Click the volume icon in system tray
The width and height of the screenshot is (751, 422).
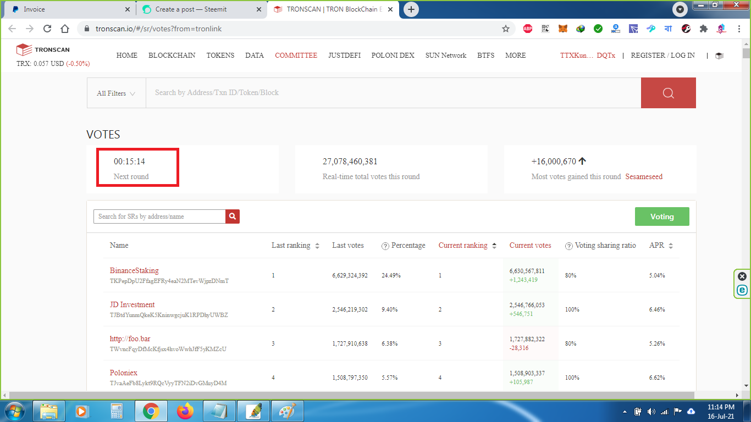point(651,412)
